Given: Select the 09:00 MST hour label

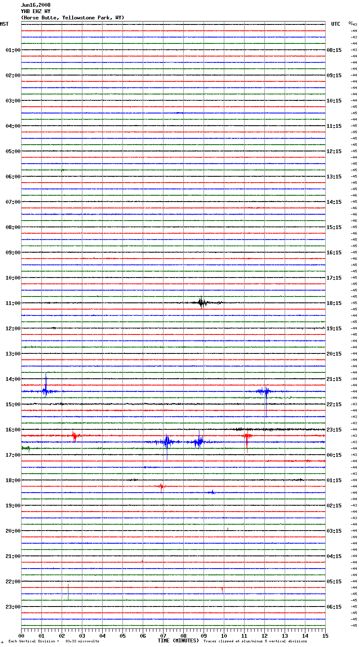Looking at the screenshot, I should (13, 253).
